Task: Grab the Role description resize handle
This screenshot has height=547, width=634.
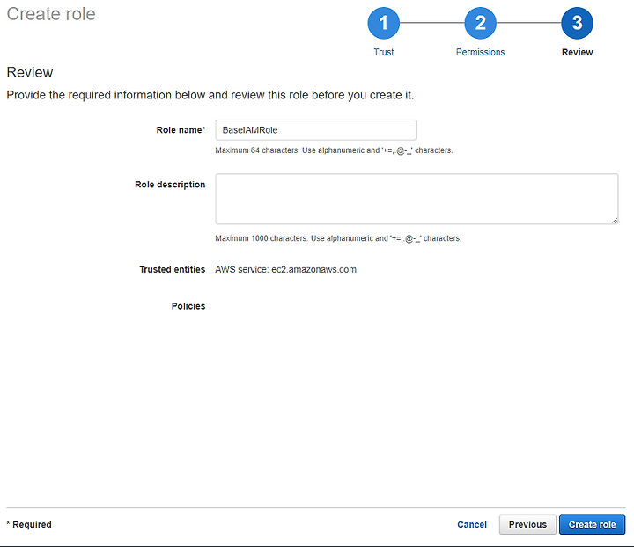Action: [615, 221]
